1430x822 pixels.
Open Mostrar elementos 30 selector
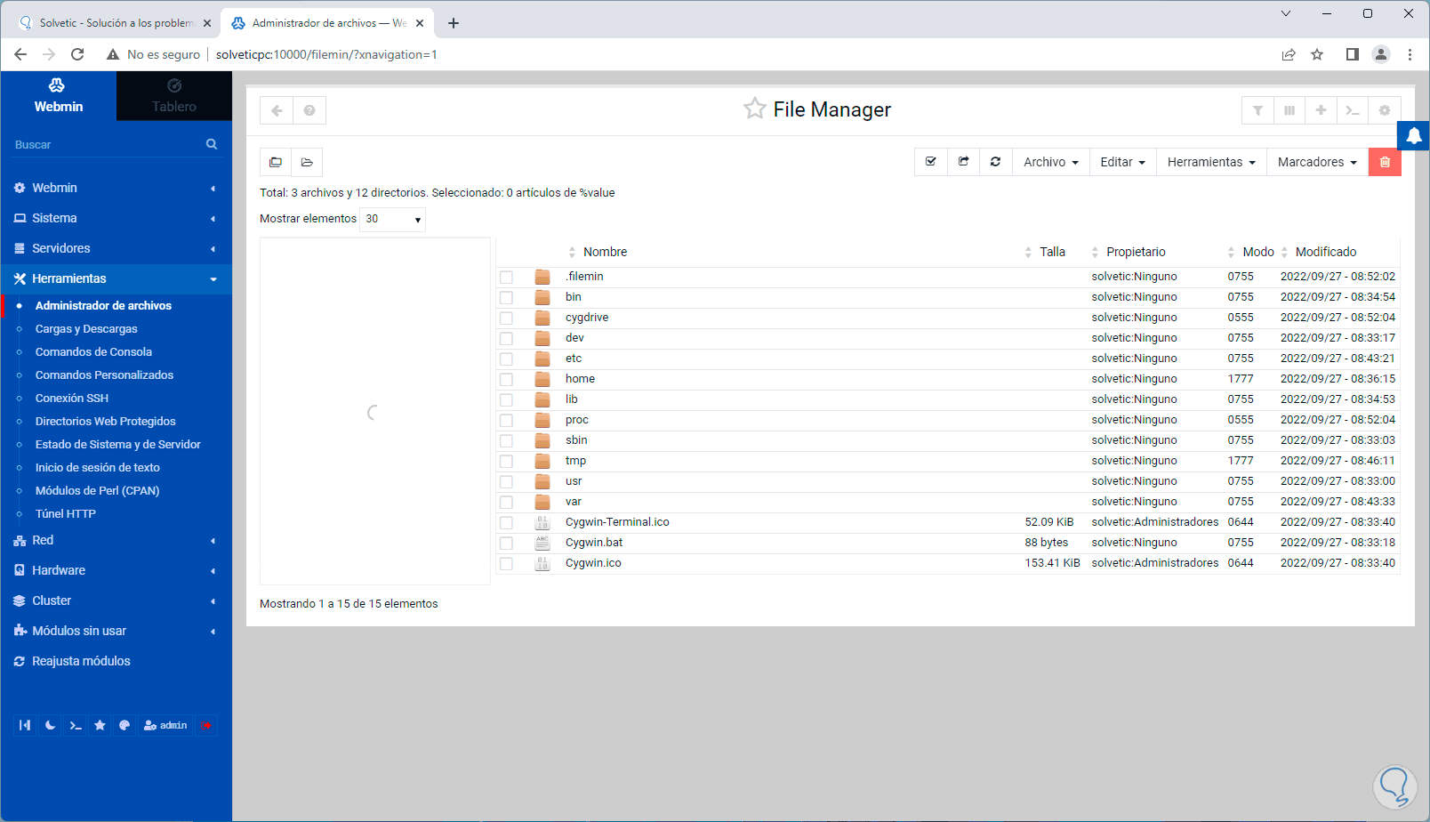click(x=392, y=219)
